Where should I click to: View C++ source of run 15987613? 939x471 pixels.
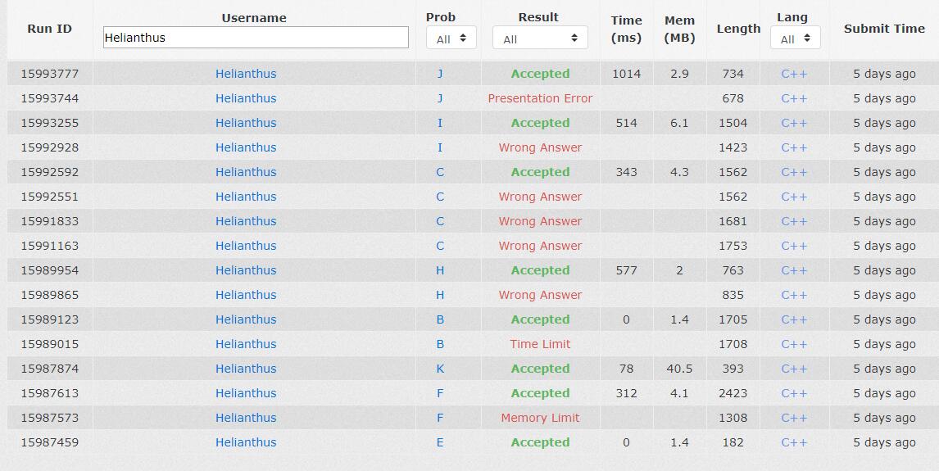(x=794, y=393)
